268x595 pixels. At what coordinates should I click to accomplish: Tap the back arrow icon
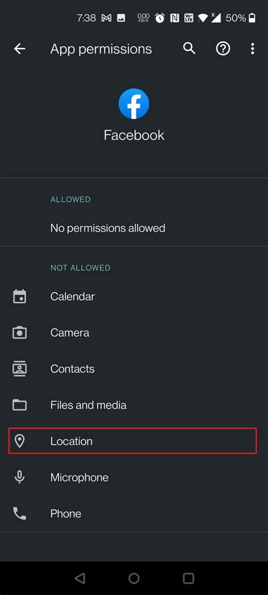(20, 49)
